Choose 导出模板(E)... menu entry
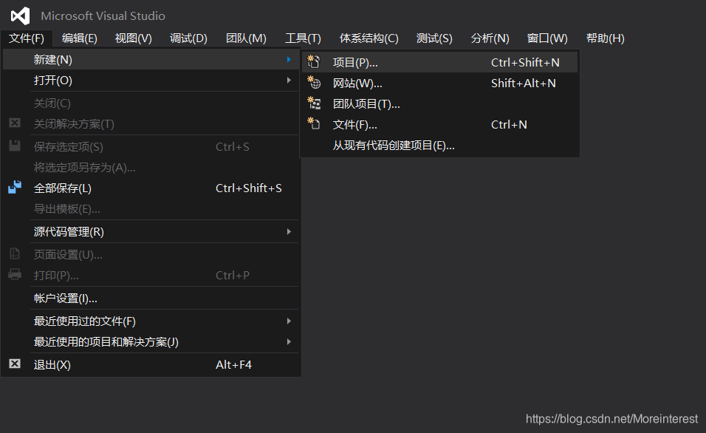Screen dimensions: 706x433 [x=151, y=208]
